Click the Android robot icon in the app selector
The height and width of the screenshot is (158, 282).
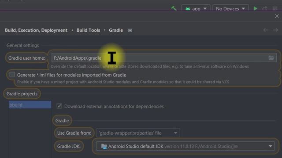coord(188,9)
